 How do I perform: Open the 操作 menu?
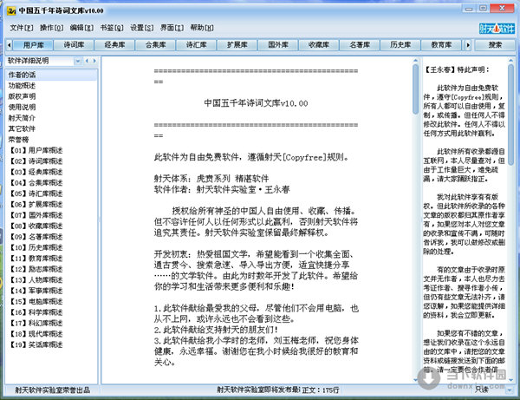click(51, 28)
